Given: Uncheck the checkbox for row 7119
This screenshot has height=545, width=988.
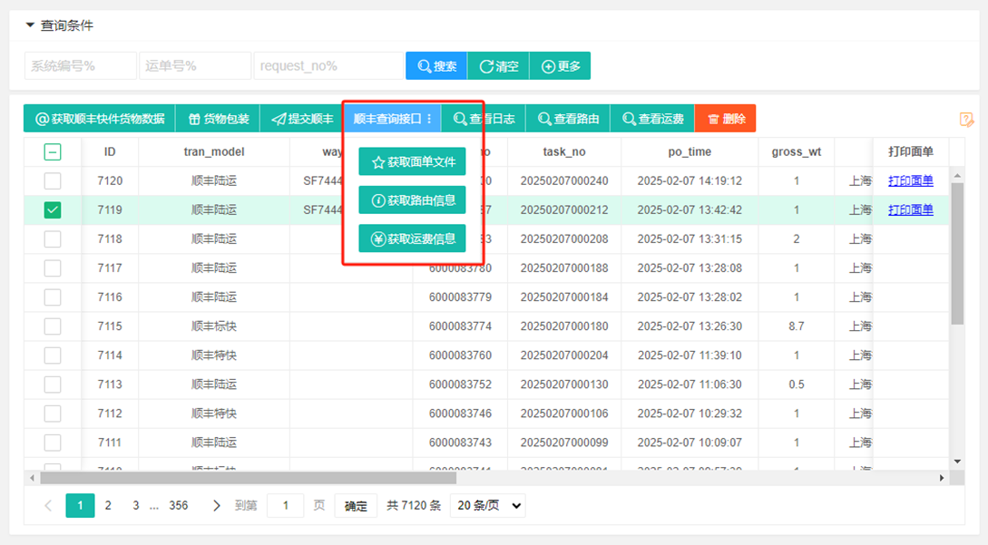Looking at the screenshot, I should click(53, 209).
